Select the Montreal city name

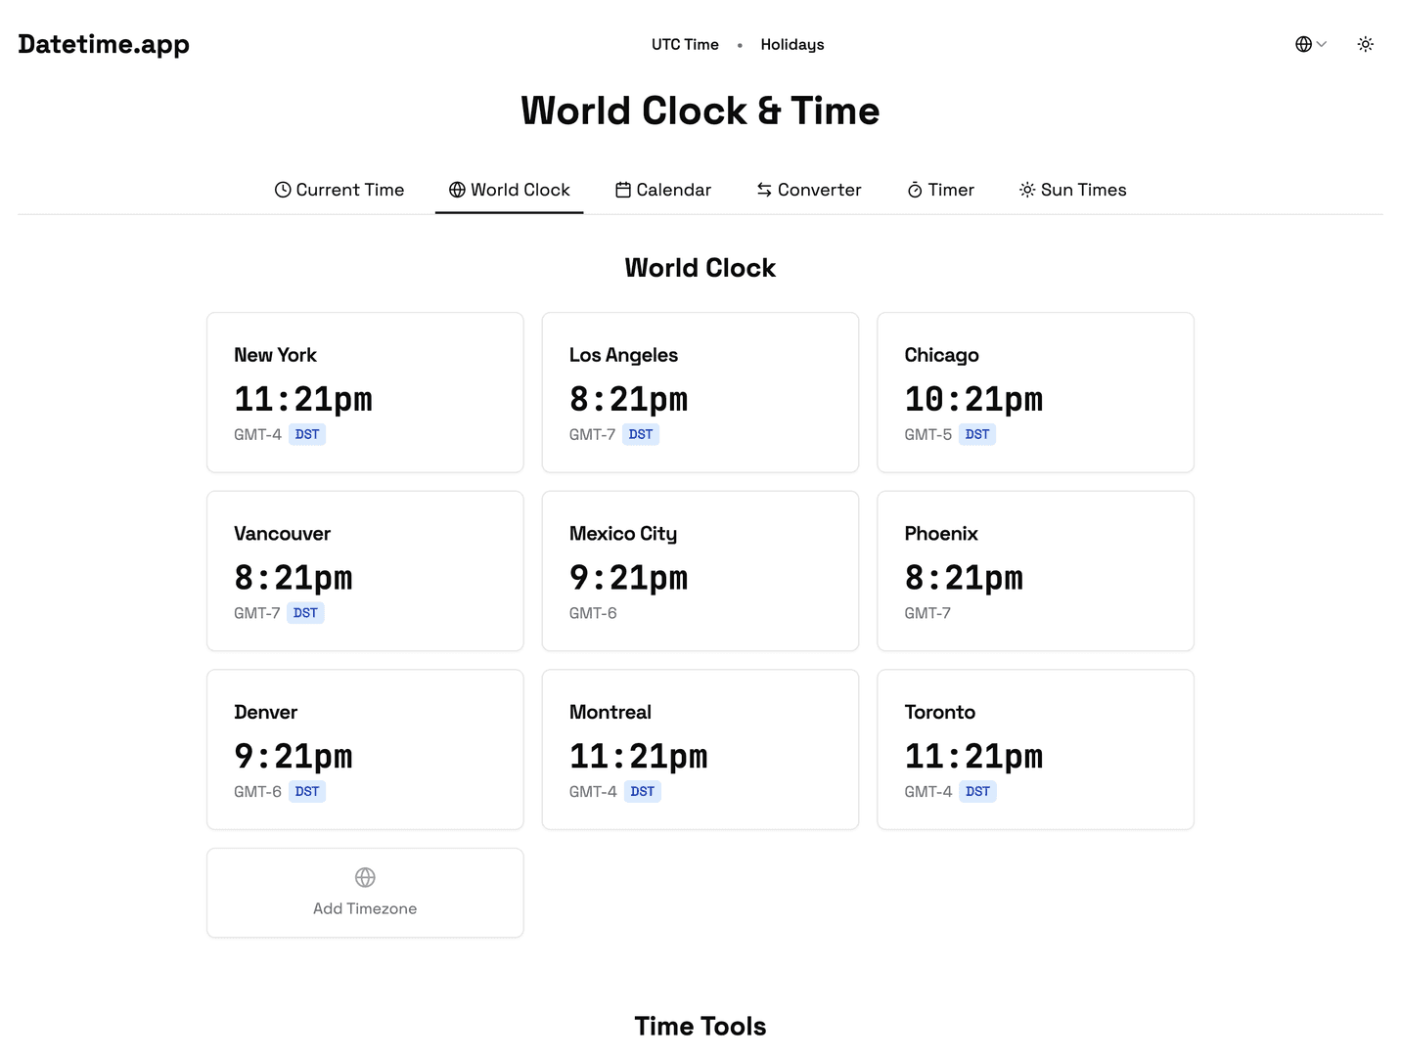click(x=610, y=713)
